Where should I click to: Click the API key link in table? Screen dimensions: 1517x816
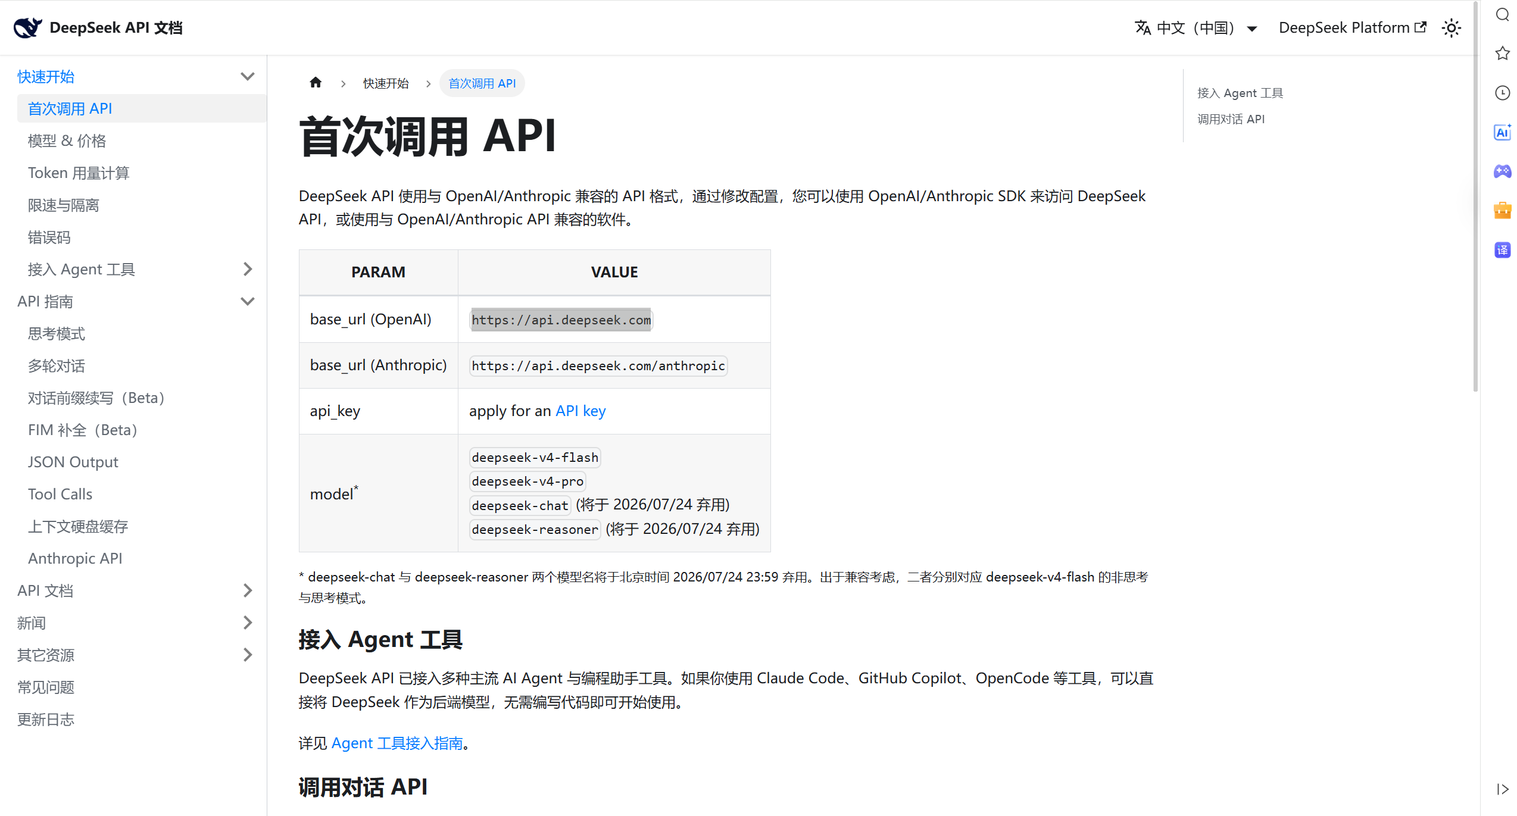(x=580, y=411)
